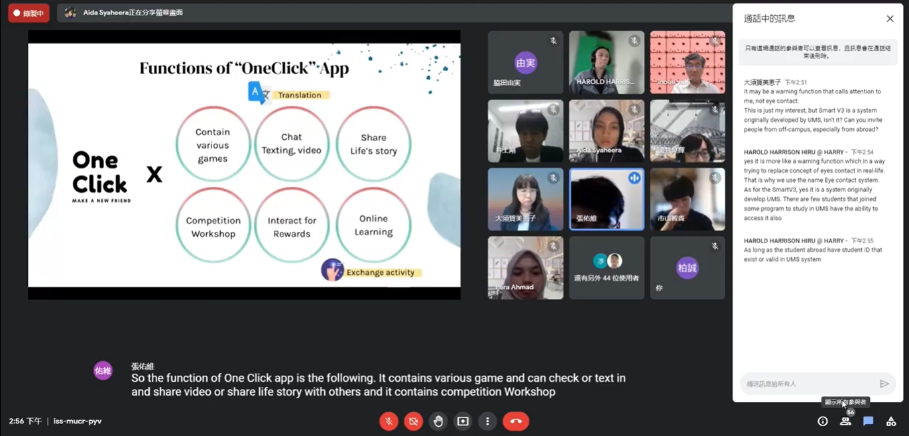Raise your hand in the meeting
The height and width of the screenshot is (436, 909).
[438, 421]
